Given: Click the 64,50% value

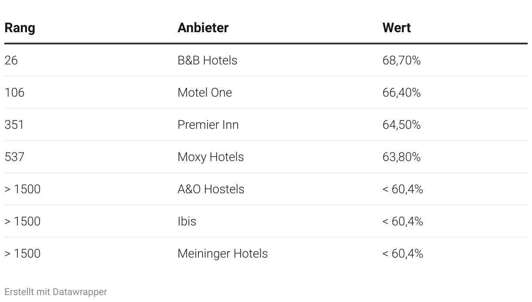Looking at the screenshot, I should pos(402,124).
